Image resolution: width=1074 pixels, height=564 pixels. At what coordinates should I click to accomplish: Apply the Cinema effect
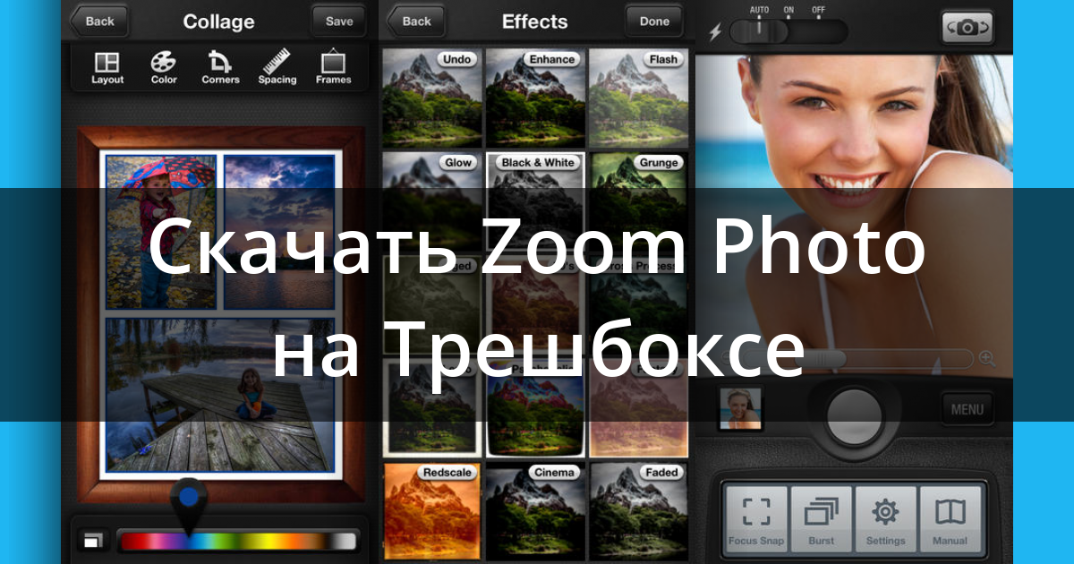tap(535, 511)
